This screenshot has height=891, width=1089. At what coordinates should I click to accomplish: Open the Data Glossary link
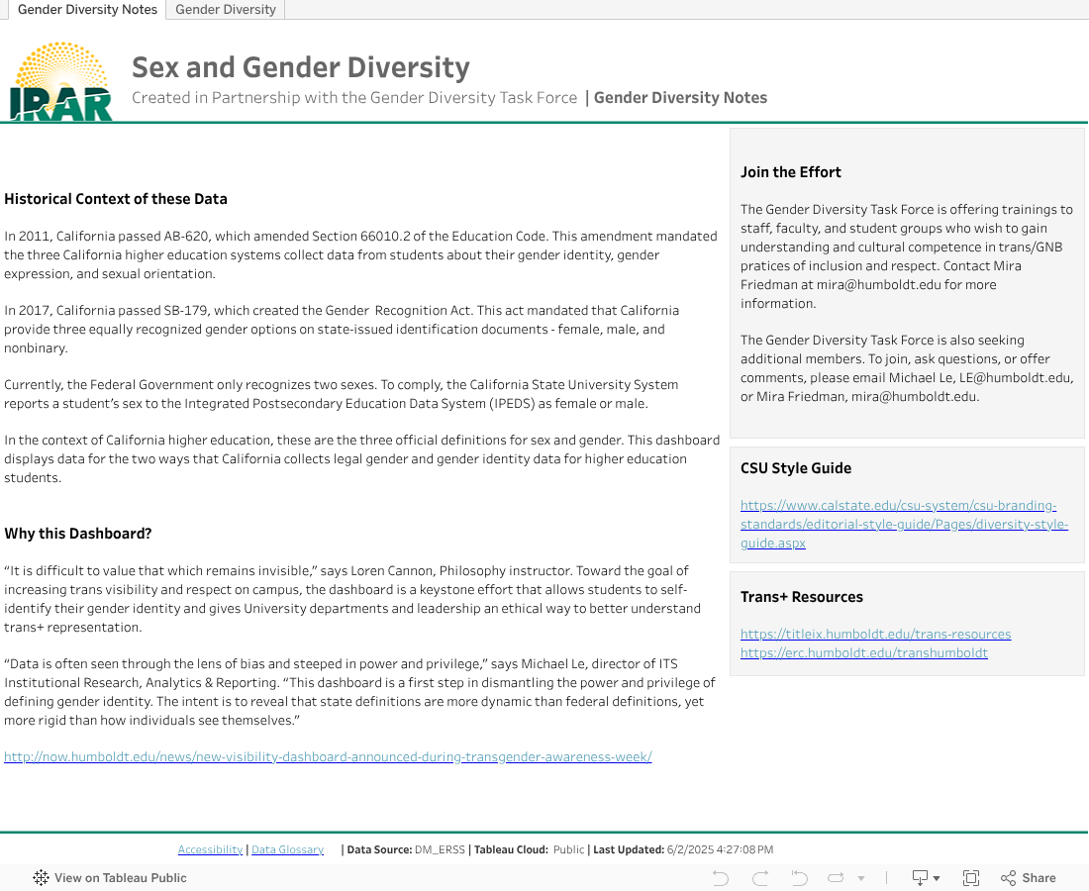287,849
